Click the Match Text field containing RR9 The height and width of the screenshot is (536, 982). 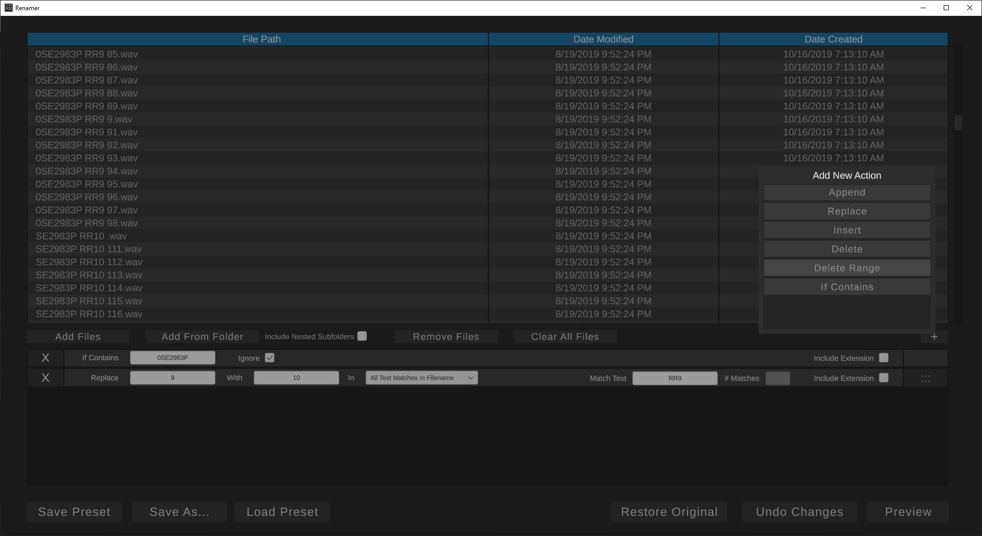click(x=675, y=378)
